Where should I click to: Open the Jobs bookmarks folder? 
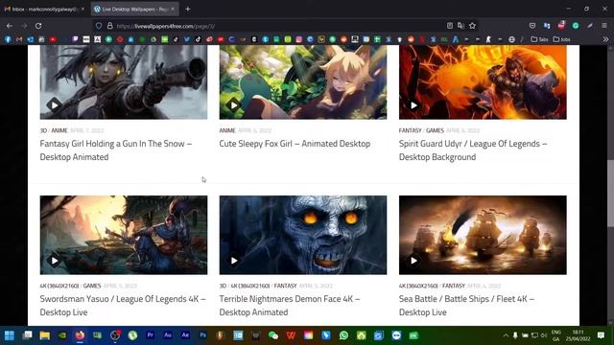tap(561, 39)
